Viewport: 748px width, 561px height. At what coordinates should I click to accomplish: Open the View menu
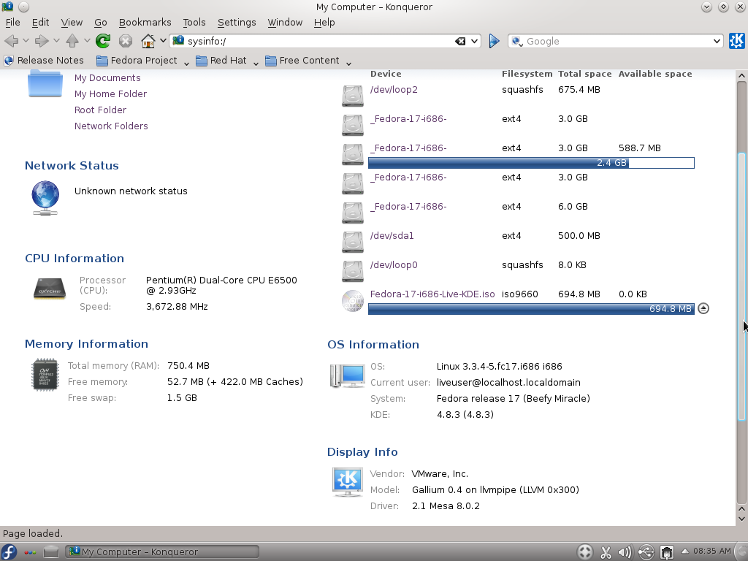tap(72, 23)
